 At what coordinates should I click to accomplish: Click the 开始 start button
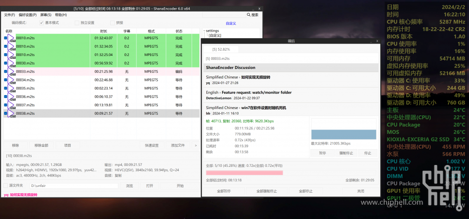click(x=180, y=186)
